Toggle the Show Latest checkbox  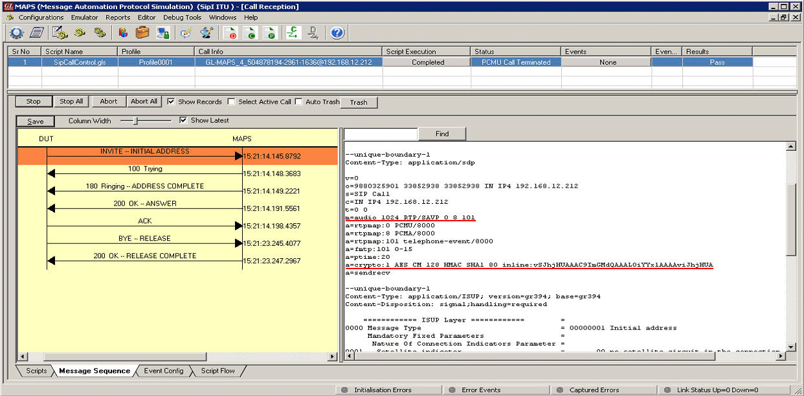pos(183,120)
